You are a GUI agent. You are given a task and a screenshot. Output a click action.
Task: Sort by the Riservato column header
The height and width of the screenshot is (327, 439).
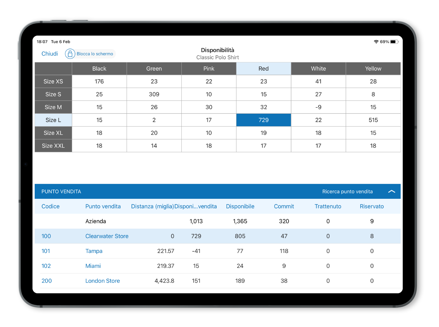372,206
